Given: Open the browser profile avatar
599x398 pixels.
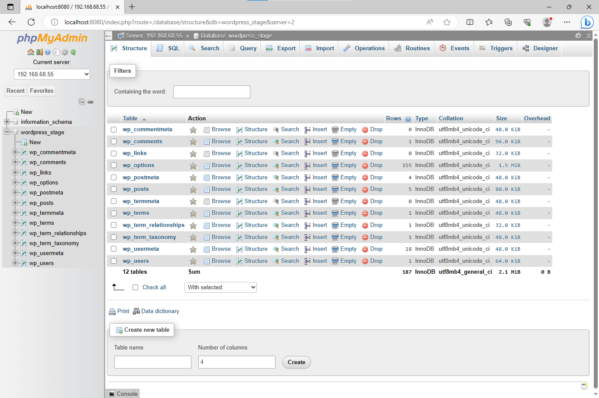Looking at the screenshot, I should 547,22.
